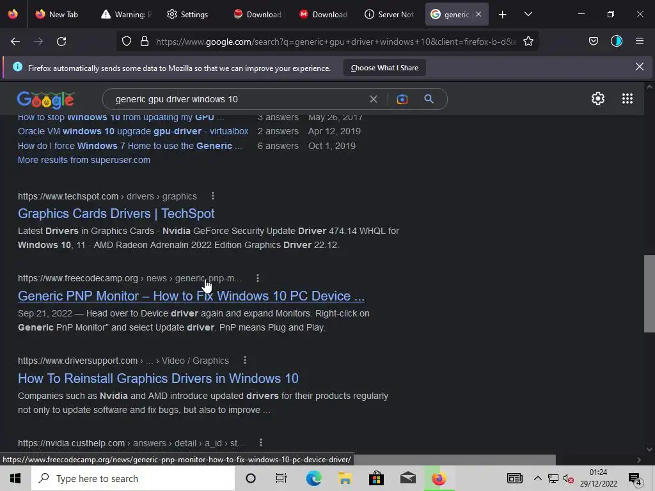Open More results from superuser.com
Viewport: 655px width, 491px height.
click(84, 160)
